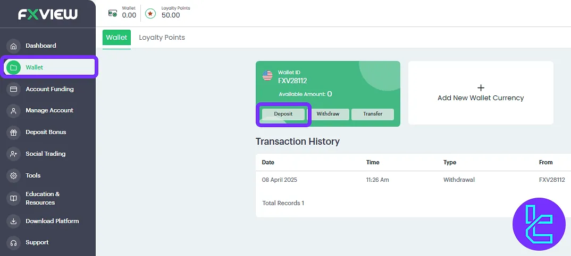The width and height of the screenshot is (571, 256).
Task: Open Dashboard from the sidebar
Action: [x=41, y=46]
